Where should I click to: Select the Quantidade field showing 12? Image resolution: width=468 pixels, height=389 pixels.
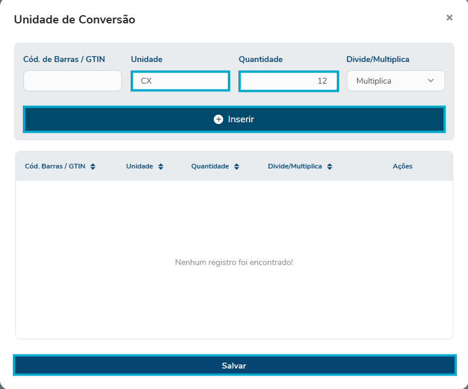(x=288, y=81)
